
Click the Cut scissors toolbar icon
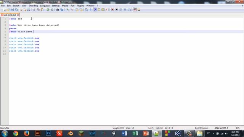tap(34, 10)
